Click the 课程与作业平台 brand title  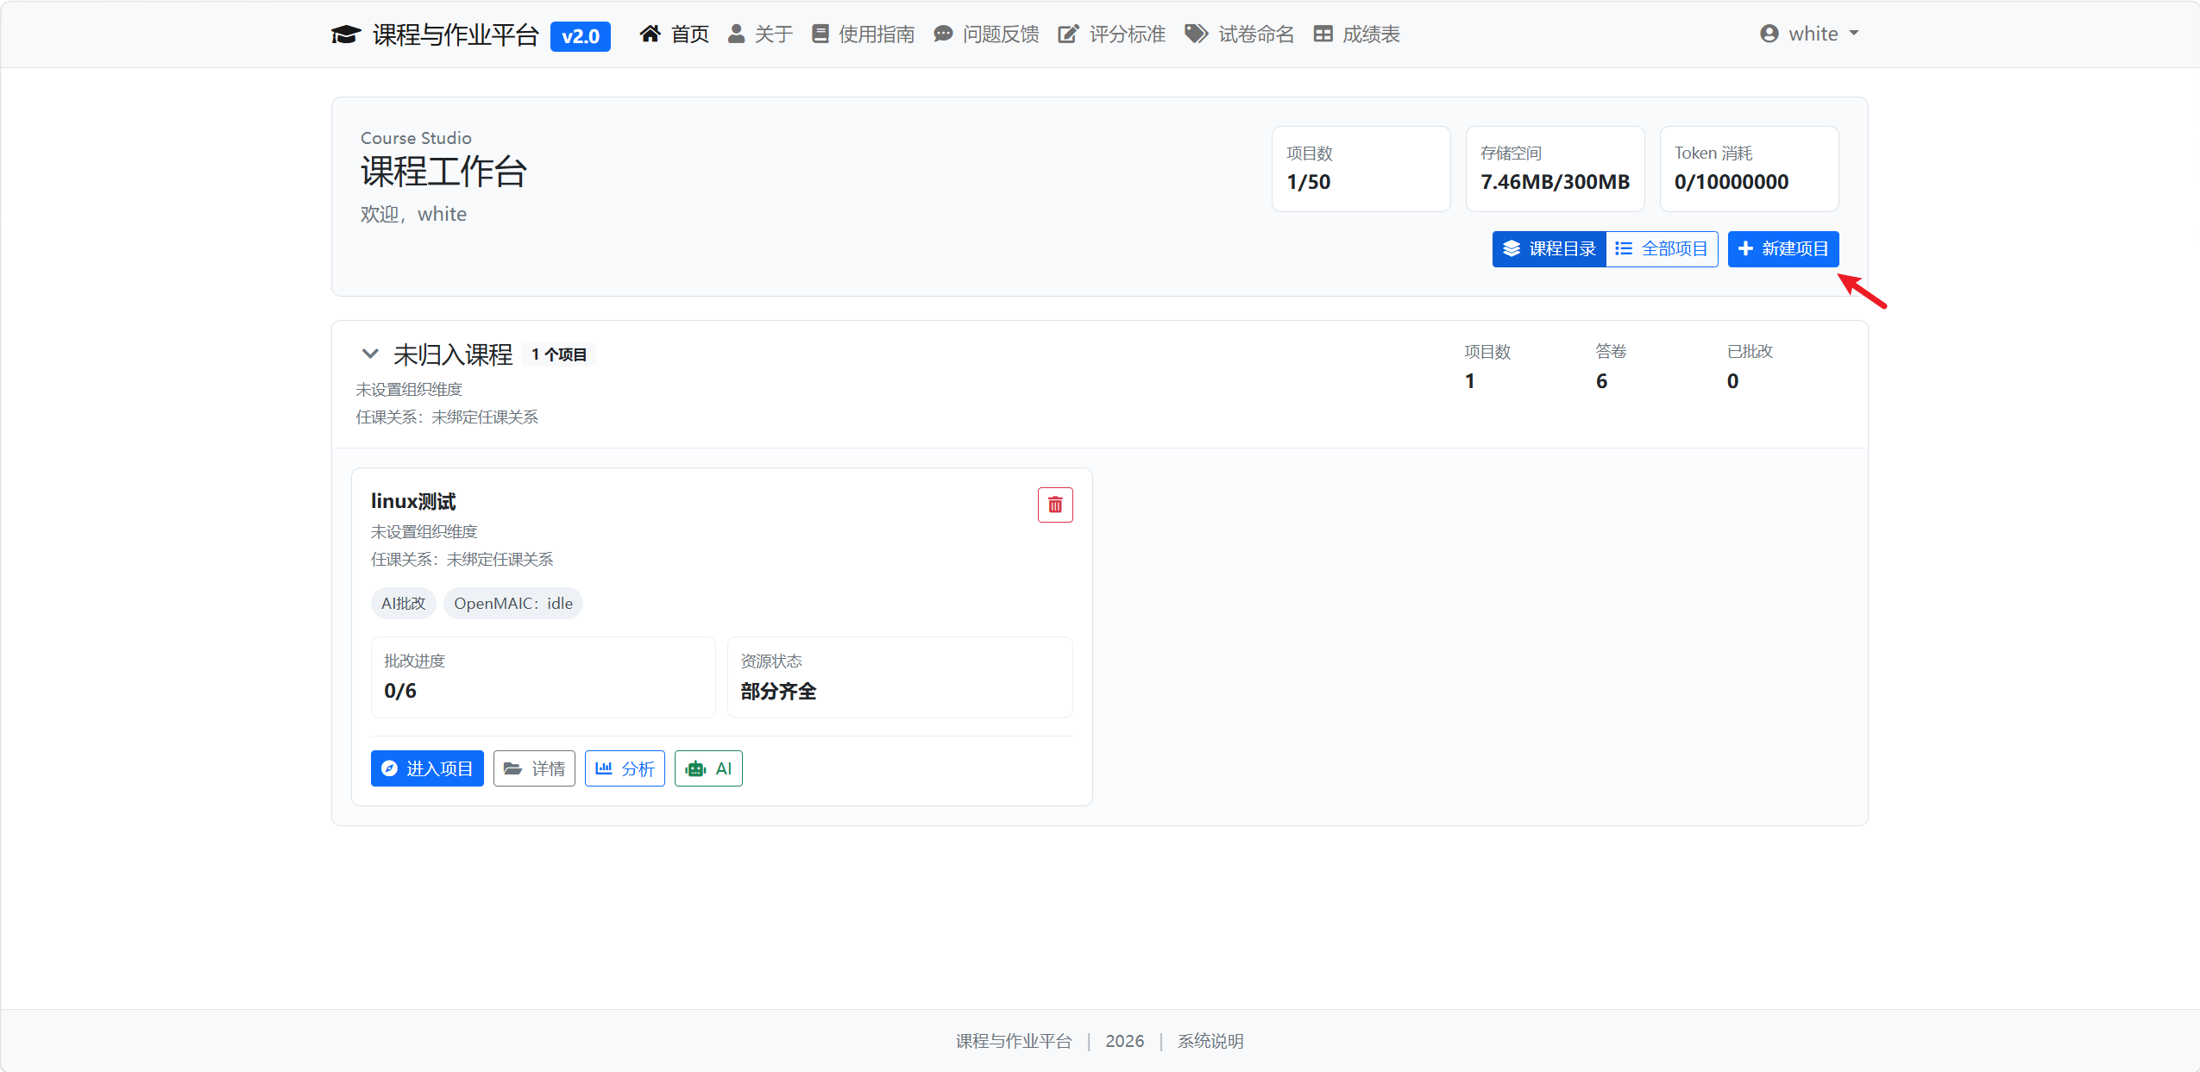[x=456, y=34]
